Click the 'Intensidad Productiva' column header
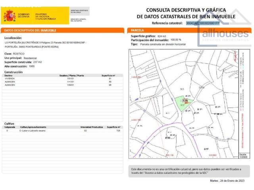The width and height of the screenshot is (254, 190). pos(92,127)
